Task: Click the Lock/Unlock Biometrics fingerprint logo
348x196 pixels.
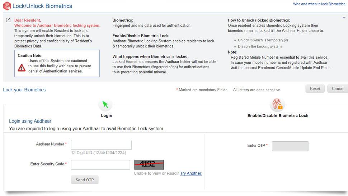Action: pos(7,6)
